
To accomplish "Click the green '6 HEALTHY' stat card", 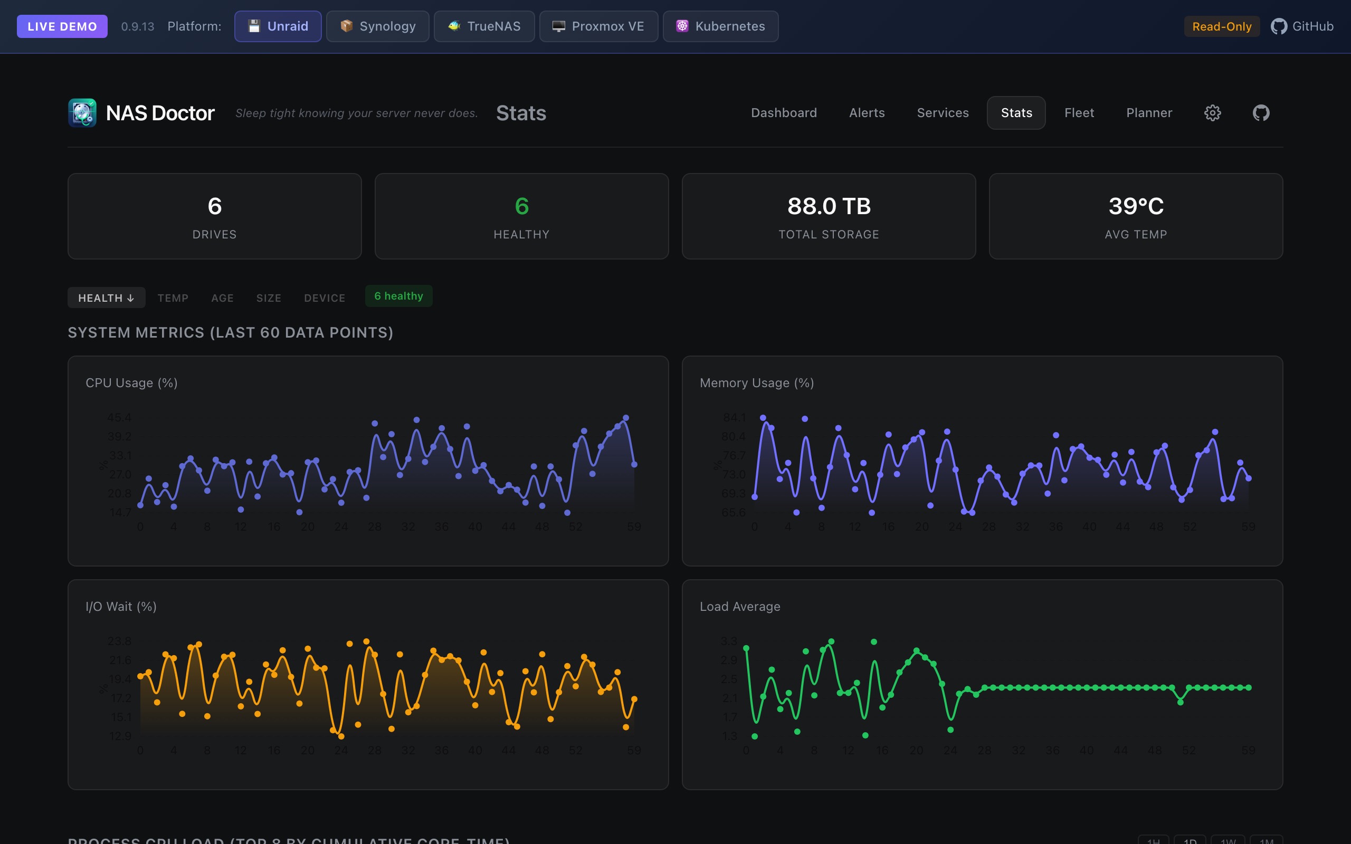I will click(x=521, y=216).
